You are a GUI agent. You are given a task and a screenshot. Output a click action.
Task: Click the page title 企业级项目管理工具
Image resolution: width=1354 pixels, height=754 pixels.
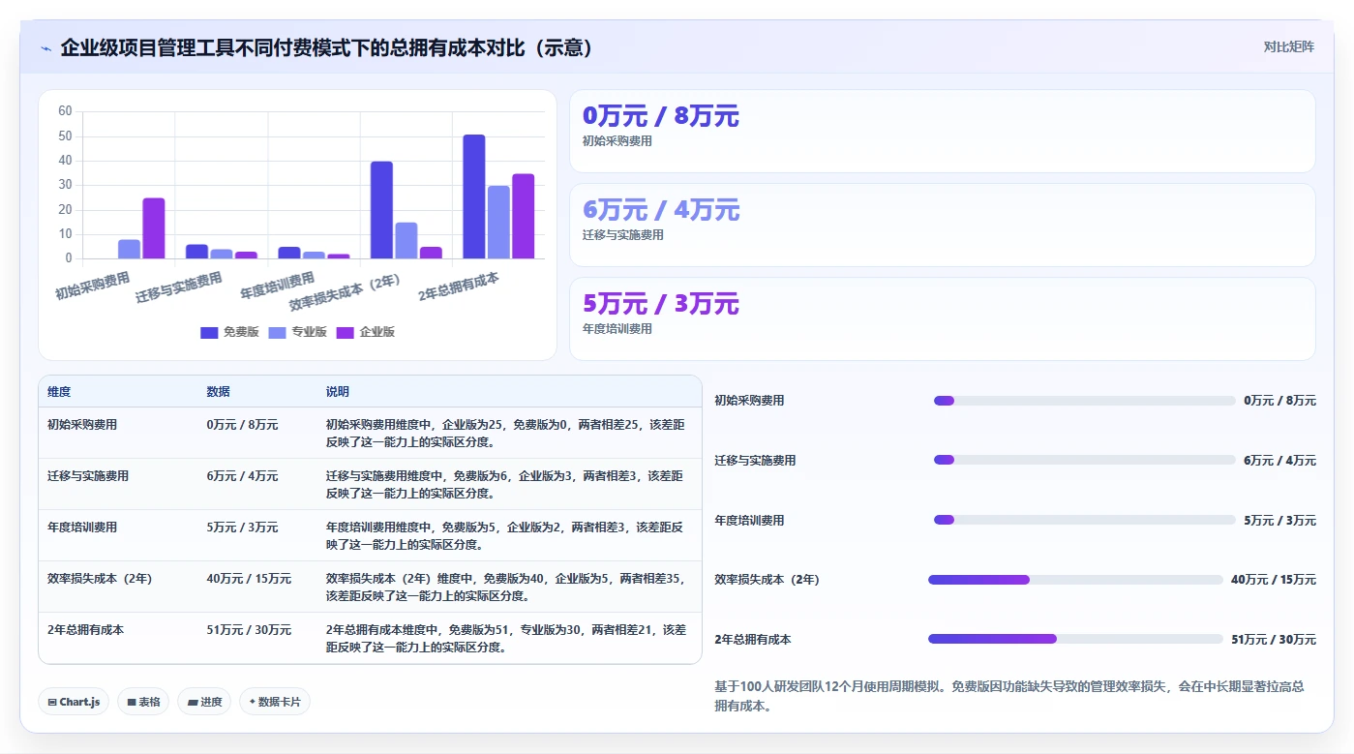pyautogui.click(x=327, y=47)
